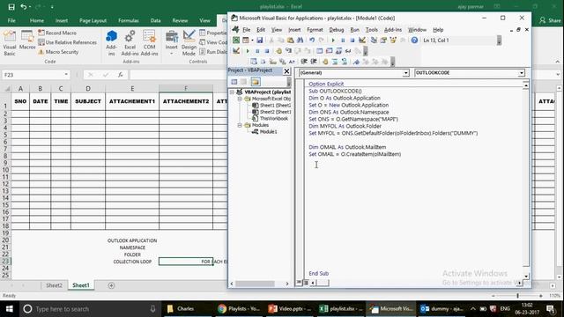
Task: Click the Find binoculars icon in VBA toolbar
Action: [300, 41]
